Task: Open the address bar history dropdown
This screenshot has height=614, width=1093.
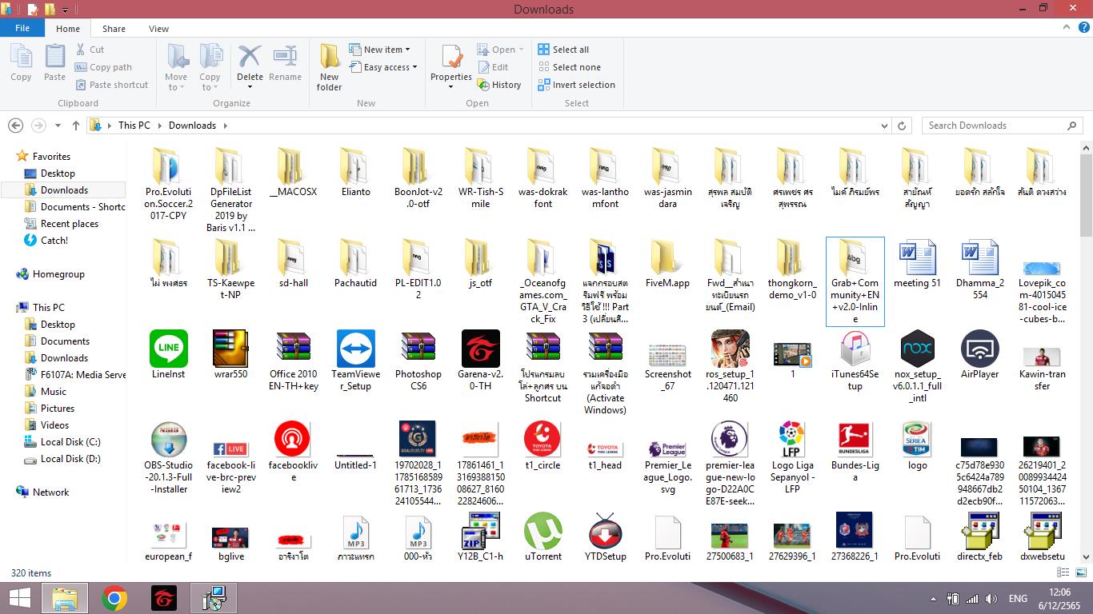Action: pos(884,126)
